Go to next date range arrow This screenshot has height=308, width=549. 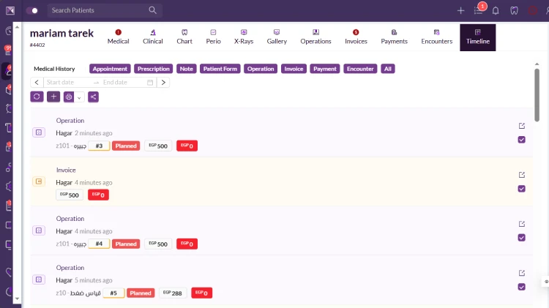tap(163, 83)
